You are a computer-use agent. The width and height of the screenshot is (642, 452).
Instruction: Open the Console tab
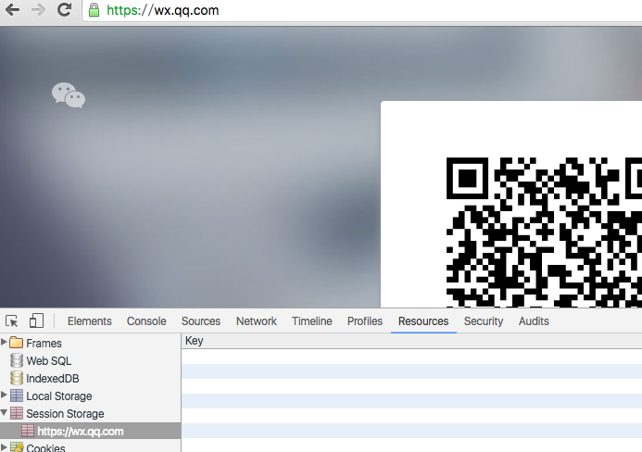coord(146,321)
